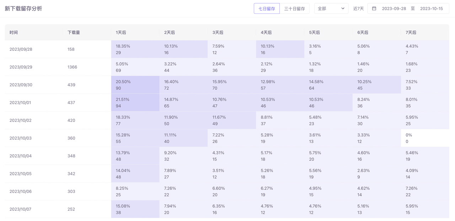This screenshot has width=455, height=221.
Task: Click the calendar icon in date picker
Action: tap(374, 9)
